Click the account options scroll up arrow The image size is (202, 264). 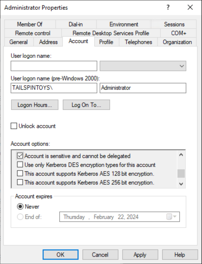pyautogui.click(x=181, y=155)
